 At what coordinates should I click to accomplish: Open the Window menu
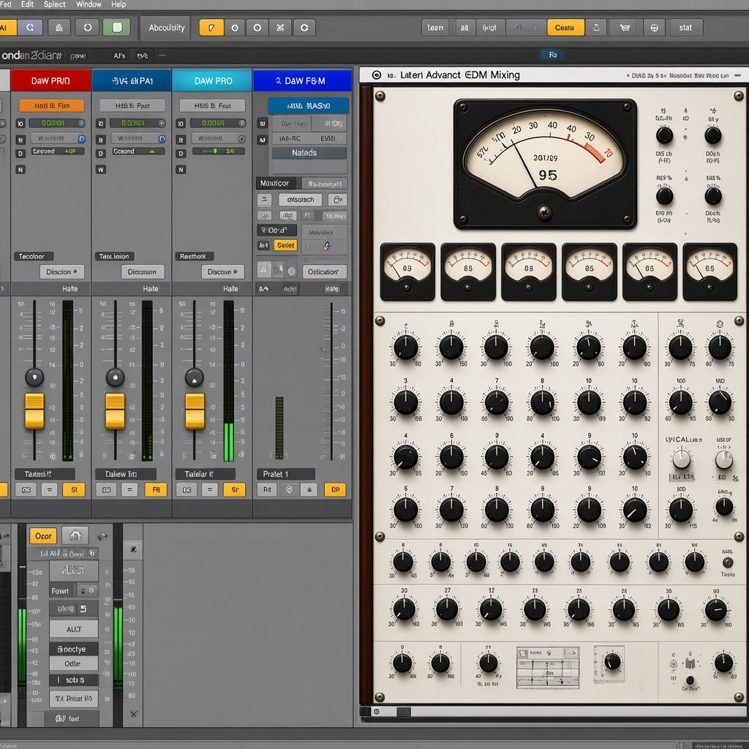click(89, 4)
